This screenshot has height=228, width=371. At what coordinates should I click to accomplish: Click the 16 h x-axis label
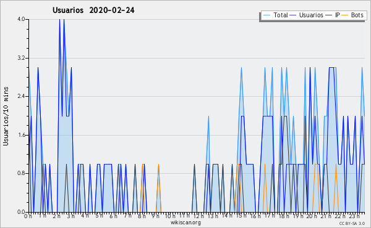pyautogui.click(x=255, y=216)
